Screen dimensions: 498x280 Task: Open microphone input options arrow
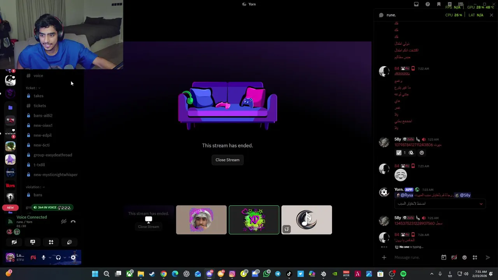tap(49, 257)
